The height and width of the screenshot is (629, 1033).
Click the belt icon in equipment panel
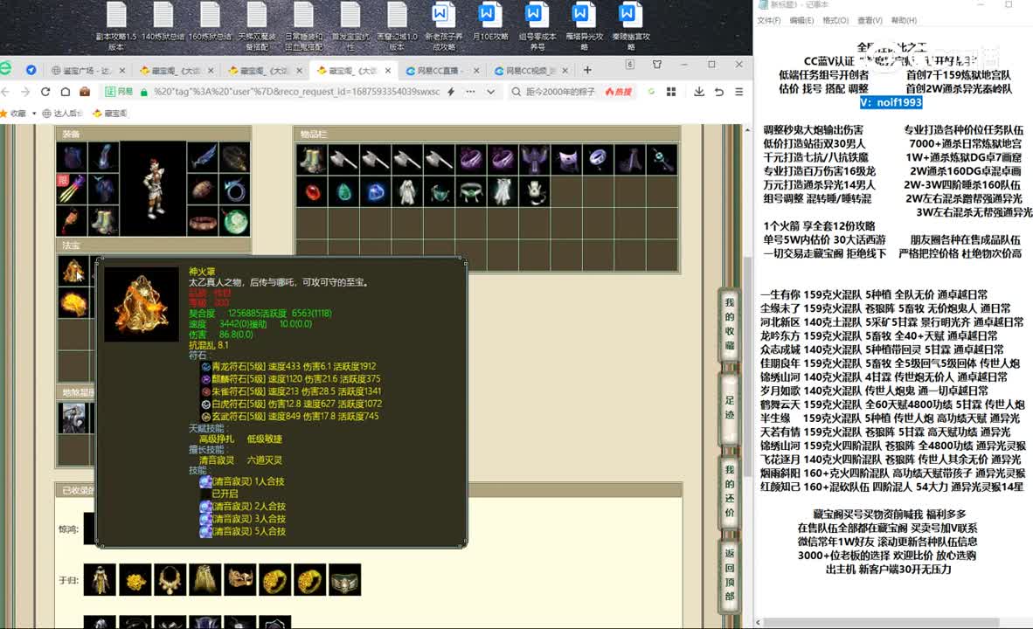pyautogui.click(x=202, y=221)
